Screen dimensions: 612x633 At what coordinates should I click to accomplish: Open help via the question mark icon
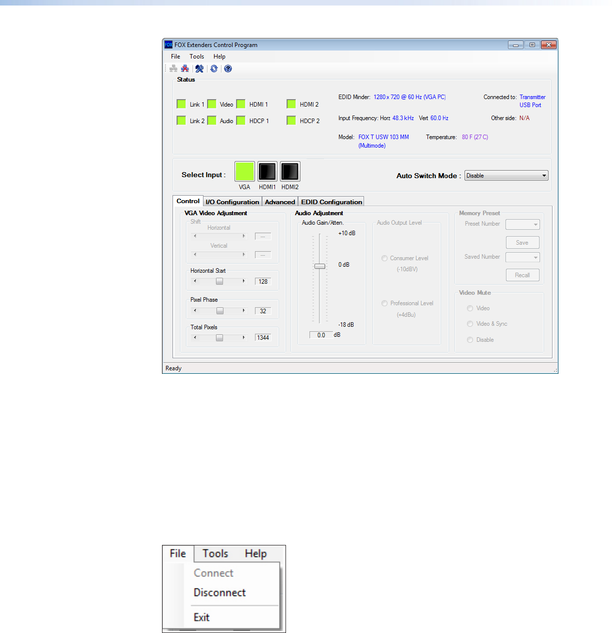pyautogui.click(x=228, y=69)
